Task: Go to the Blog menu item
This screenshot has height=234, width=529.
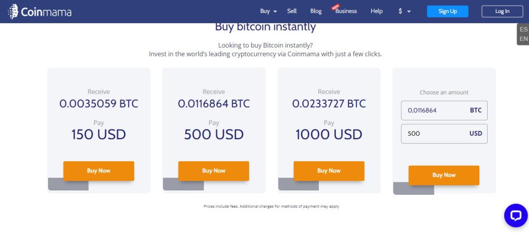Action: tap(316, 11)
